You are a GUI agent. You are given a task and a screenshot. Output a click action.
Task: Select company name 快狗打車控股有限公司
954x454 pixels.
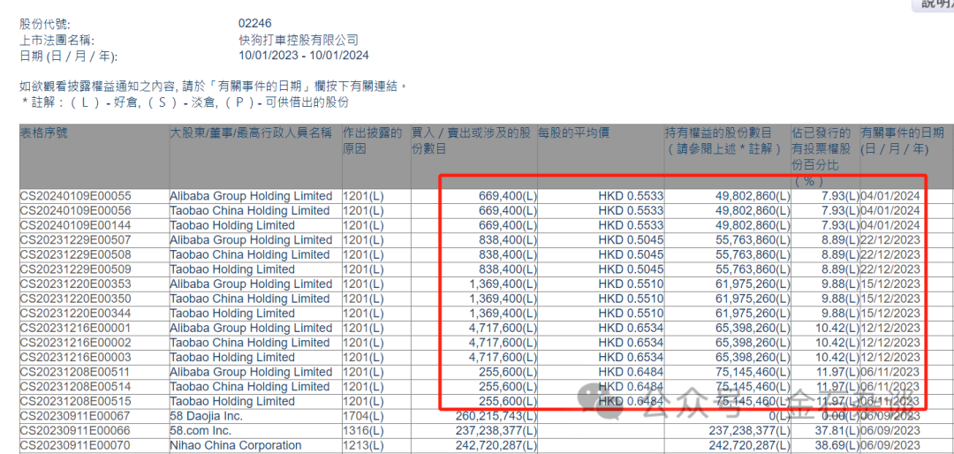coord(299,40)
